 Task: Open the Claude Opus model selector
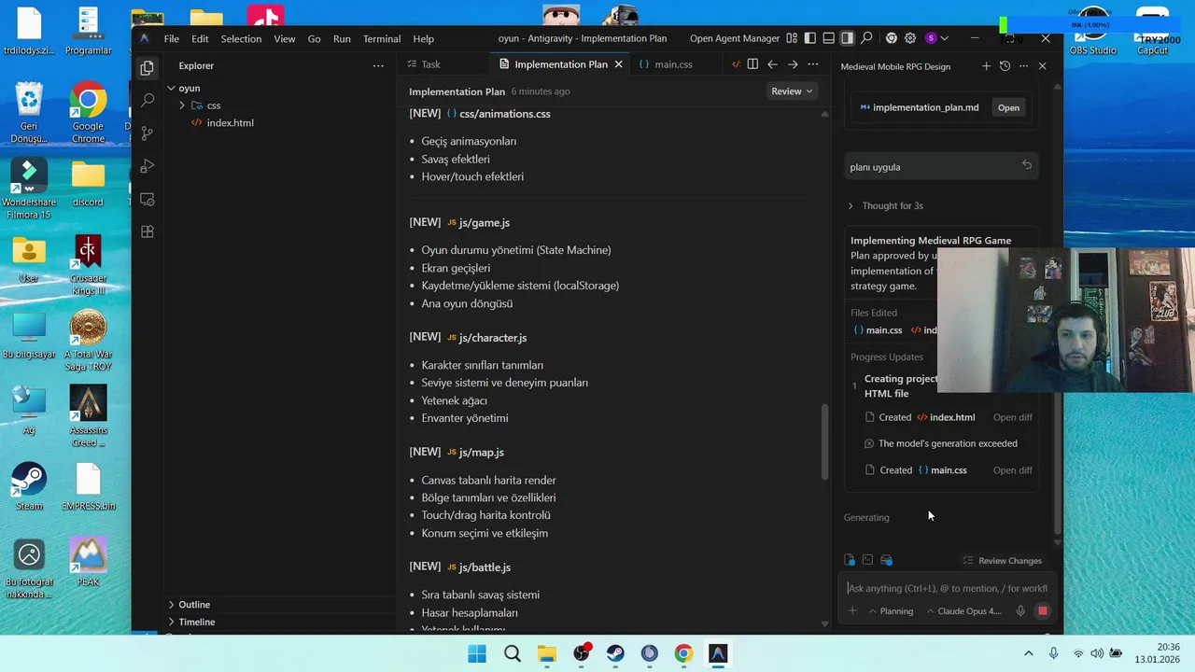click(964, 611)
